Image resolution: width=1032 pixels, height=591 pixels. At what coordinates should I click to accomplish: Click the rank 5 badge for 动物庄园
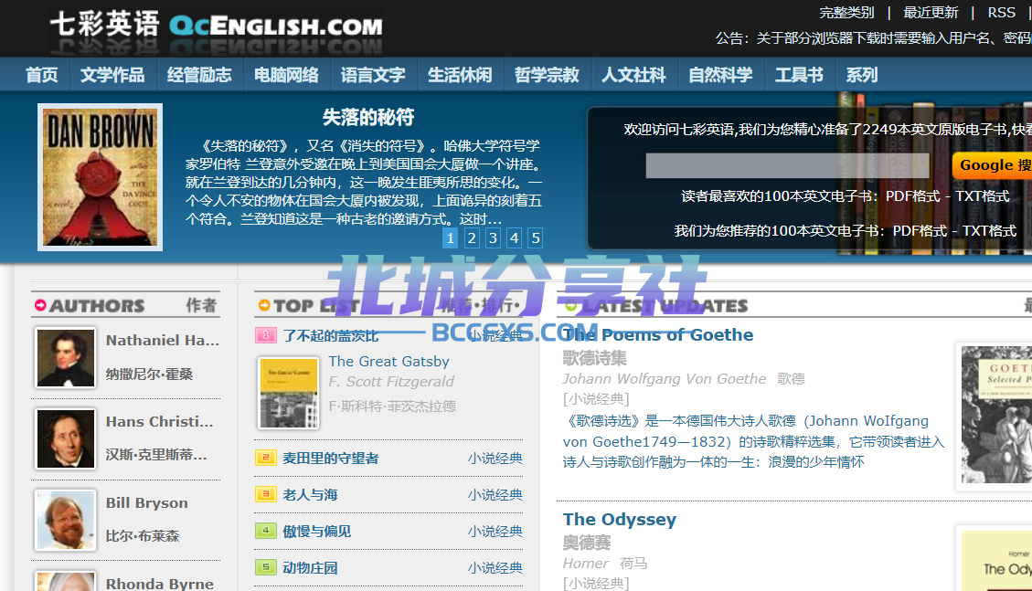266,567
